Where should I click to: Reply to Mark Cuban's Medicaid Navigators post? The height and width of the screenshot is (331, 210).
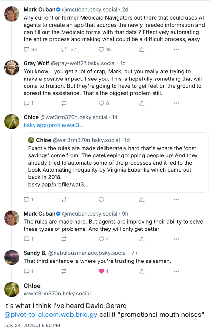tap(27, 49)
